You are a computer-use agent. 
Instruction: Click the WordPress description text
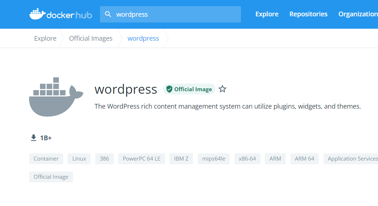click(228, 106)
